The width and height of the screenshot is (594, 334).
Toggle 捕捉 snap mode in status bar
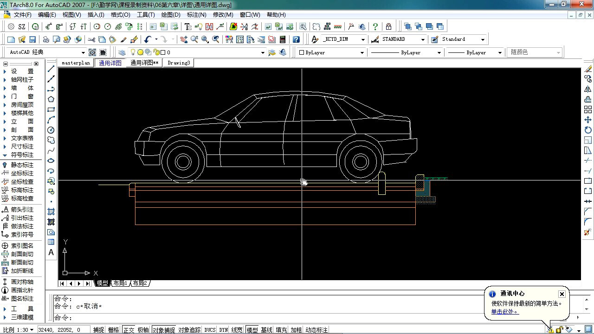pos(98,330)
